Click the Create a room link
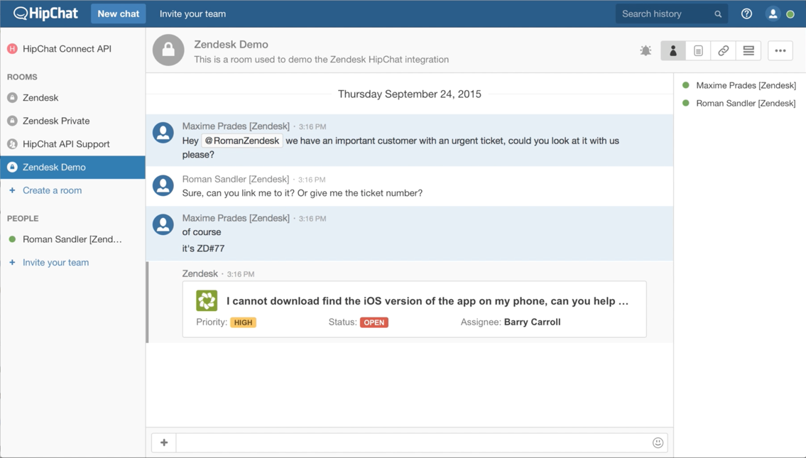This screenshot has height=458, width=806. pos(52,190)
